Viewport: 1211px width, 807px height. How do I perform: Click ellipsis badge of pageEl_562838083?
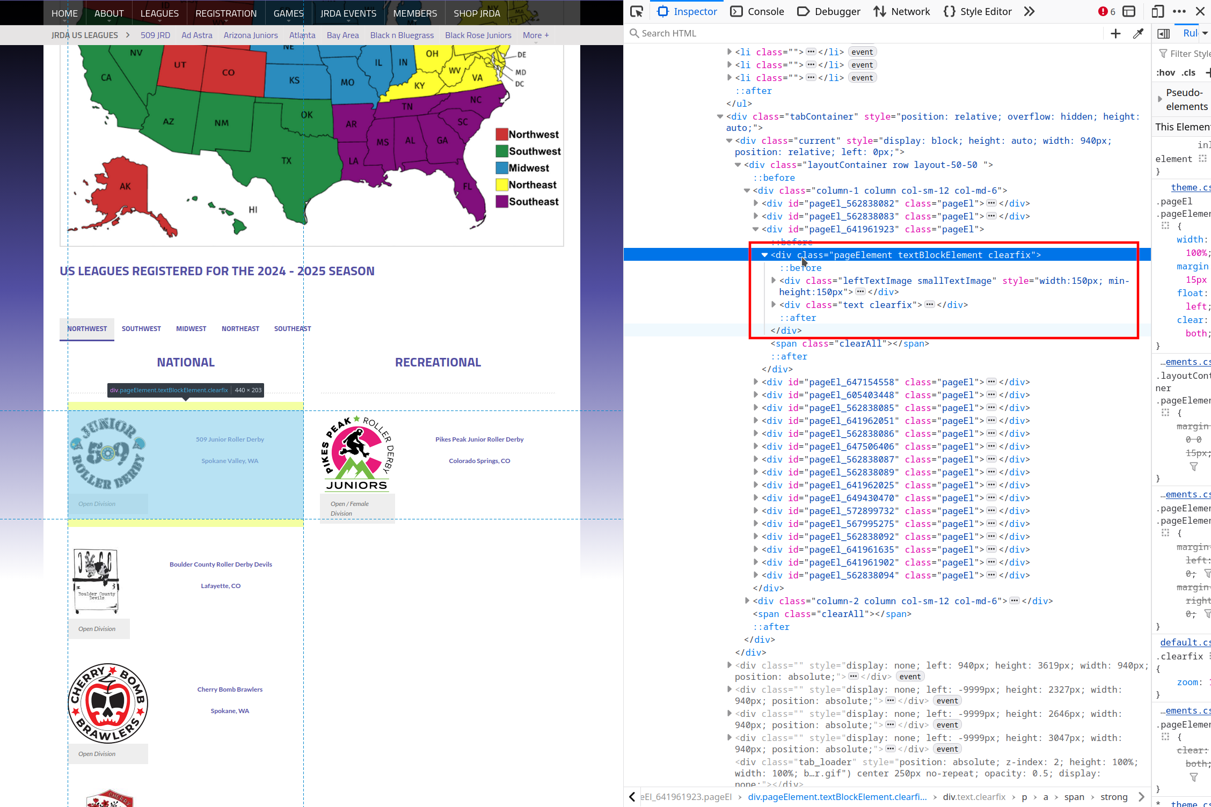(x=991, y=216)
